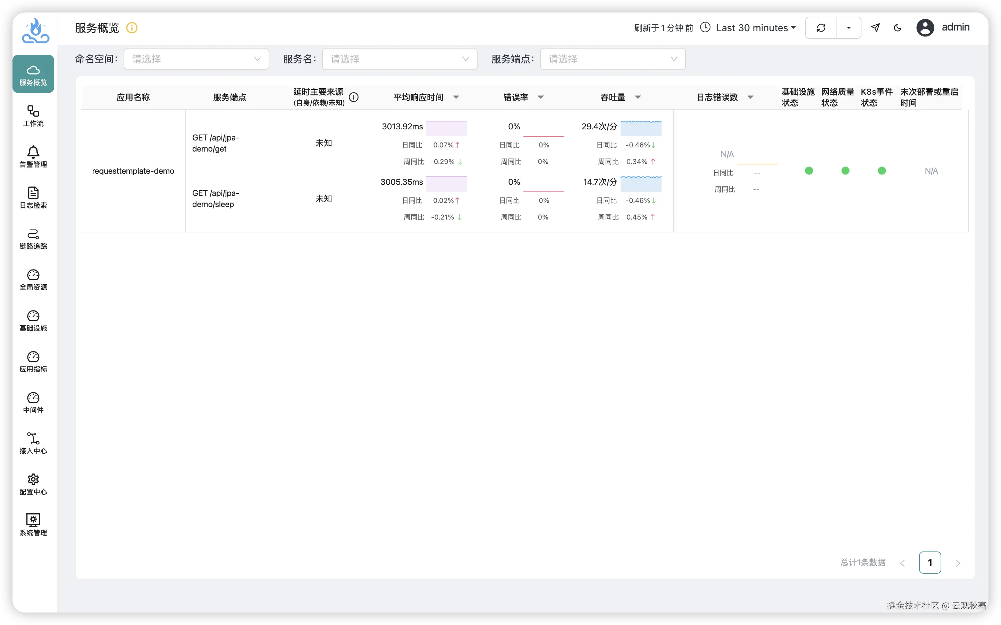Click the paper plane share icon
This screenshot has height=625, width=1001.
point(875,28)
